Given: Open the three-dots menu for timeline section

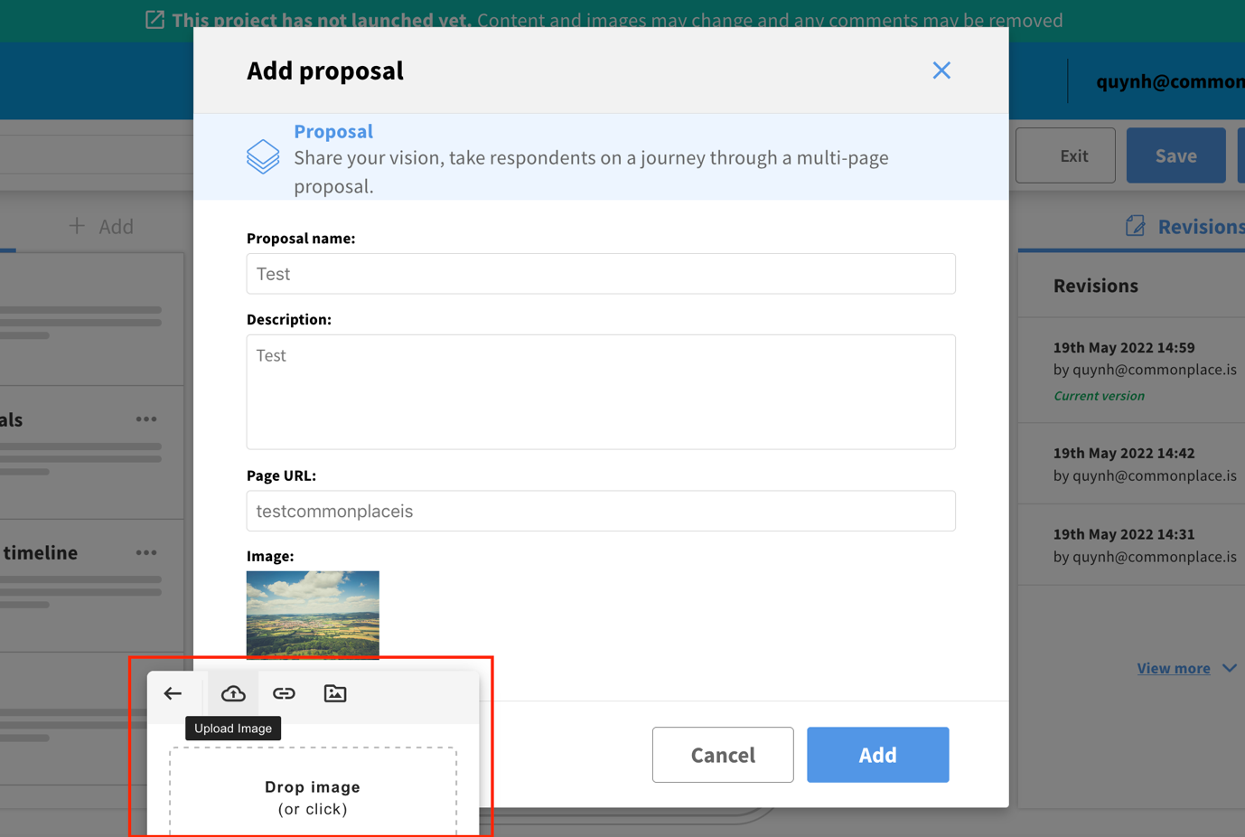Looking at the screenshot, I should tap(146, 552).
